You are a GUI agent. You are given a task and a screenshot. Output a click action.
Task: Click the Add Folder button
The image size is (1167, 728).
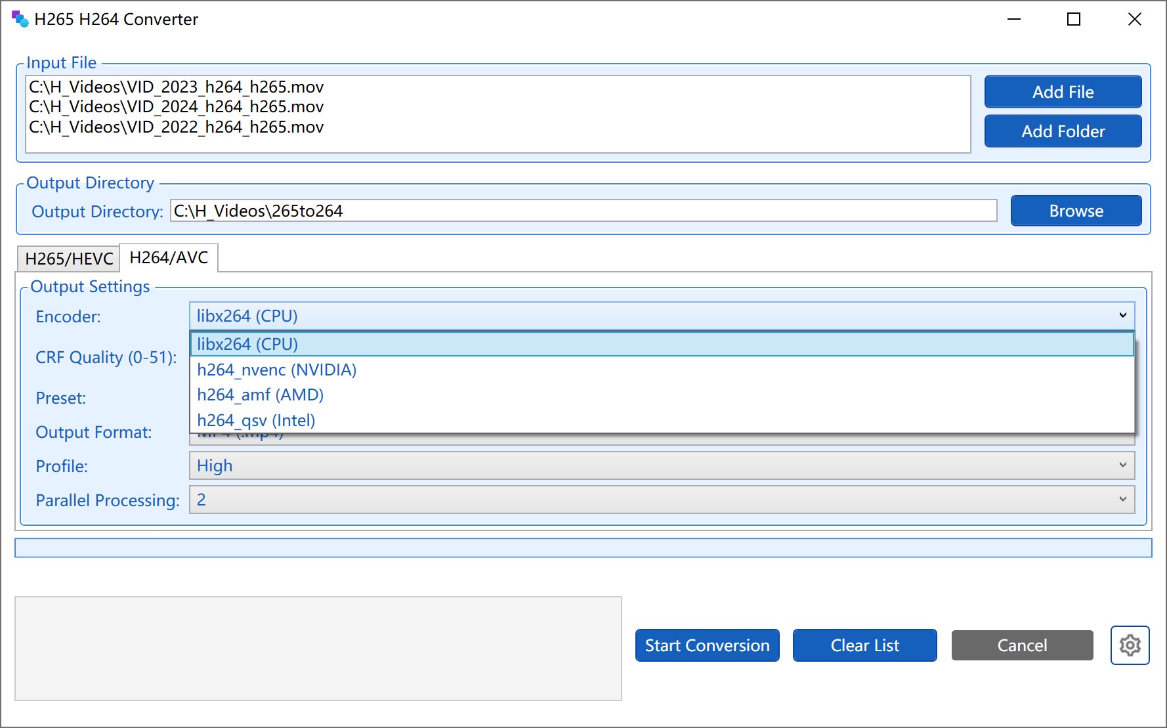click(x=1063, y=131)
